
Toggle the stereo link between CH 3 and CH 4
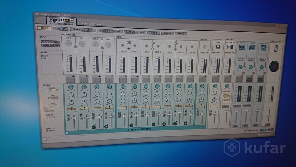(x=102, y=48)
